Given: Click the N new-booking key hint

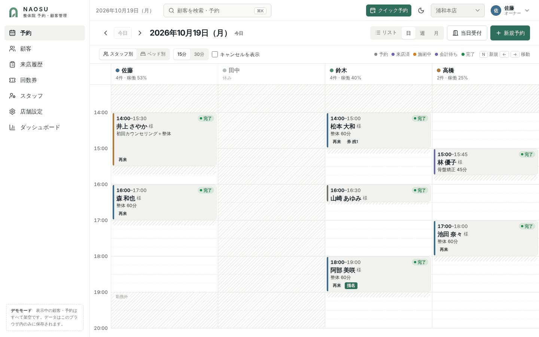Looking at the screenshot, I should pyautogui.click(x=484, y=54).
